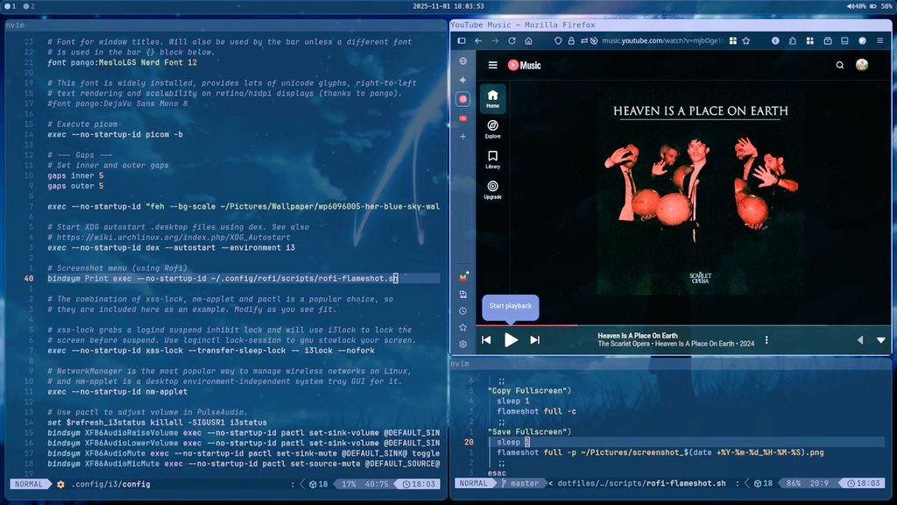Click the 'exec --no-startup-id nm-applet' line
Screen dimensions: 897x505
coord(117,392)
